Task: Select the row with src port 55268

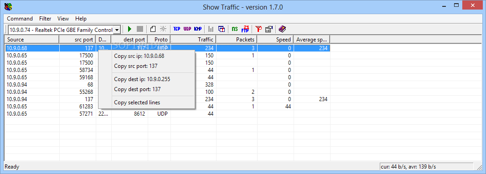Action: point(167,92)
